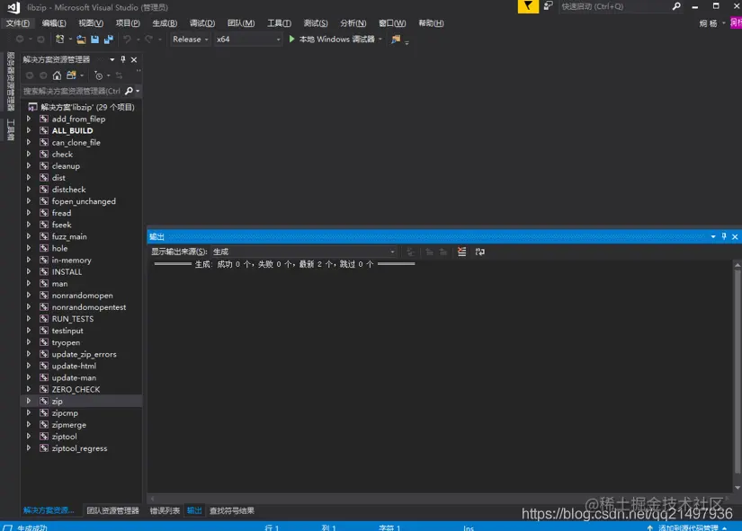The image size is (742, 531).
Task: Select the INSTALL project
Action: click(x=67, y=272)
